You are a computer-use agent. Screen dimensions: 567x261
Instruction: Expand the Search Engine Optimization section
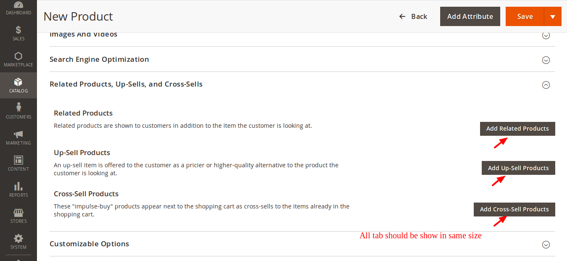546,60
